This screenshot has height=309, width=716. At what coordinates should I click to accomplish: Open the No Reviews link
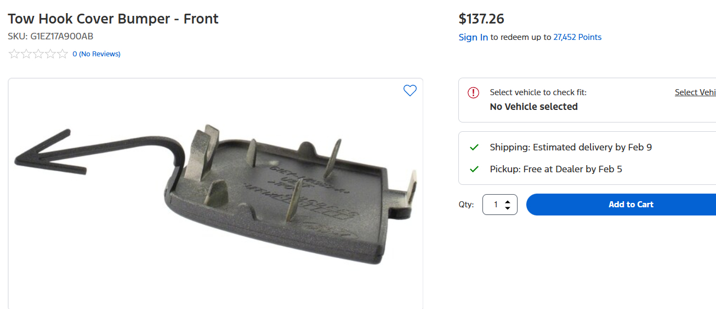coord(100,54)
